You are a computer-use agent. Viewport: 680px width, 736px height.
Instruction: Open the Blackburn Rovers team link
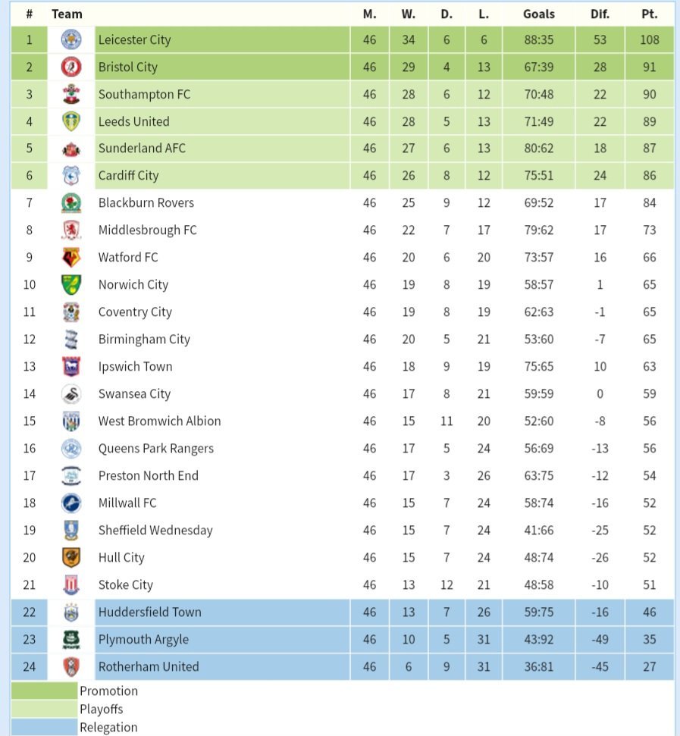[146, 203]
